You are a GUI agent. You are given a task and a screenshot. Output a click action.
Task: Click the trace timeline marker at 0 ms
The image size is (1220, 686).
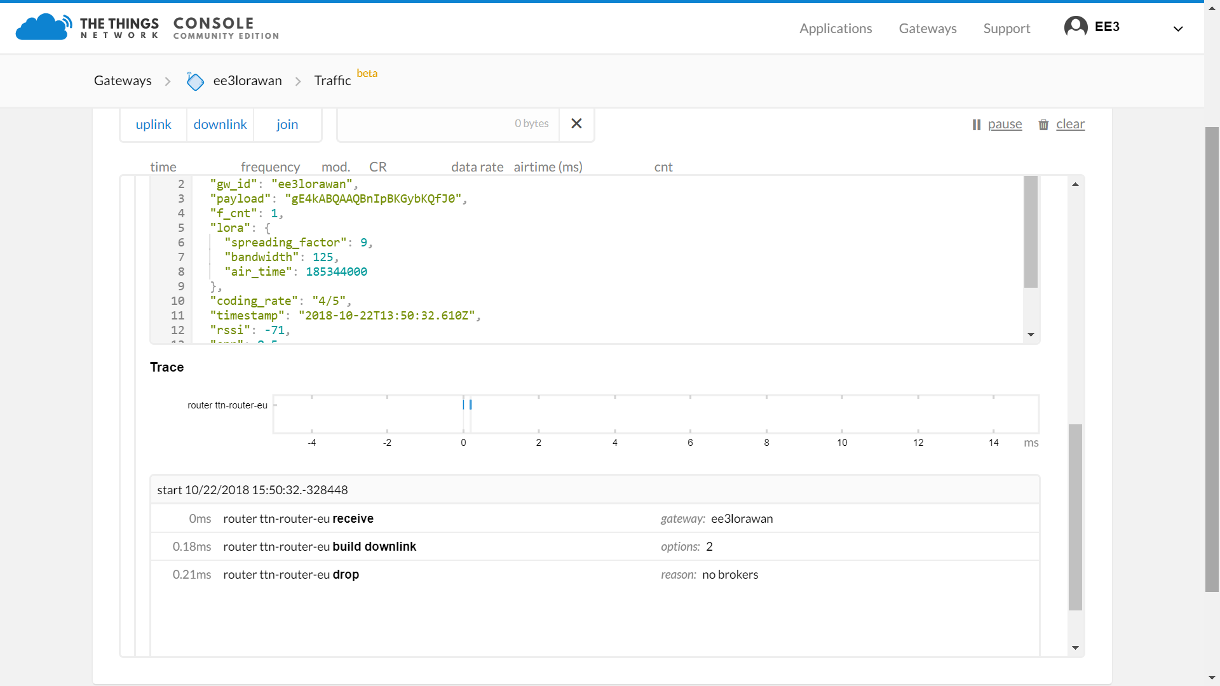464,405
